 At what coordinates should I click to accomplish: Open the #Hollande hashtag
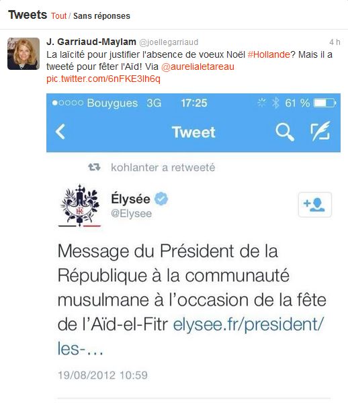(269, 54)
